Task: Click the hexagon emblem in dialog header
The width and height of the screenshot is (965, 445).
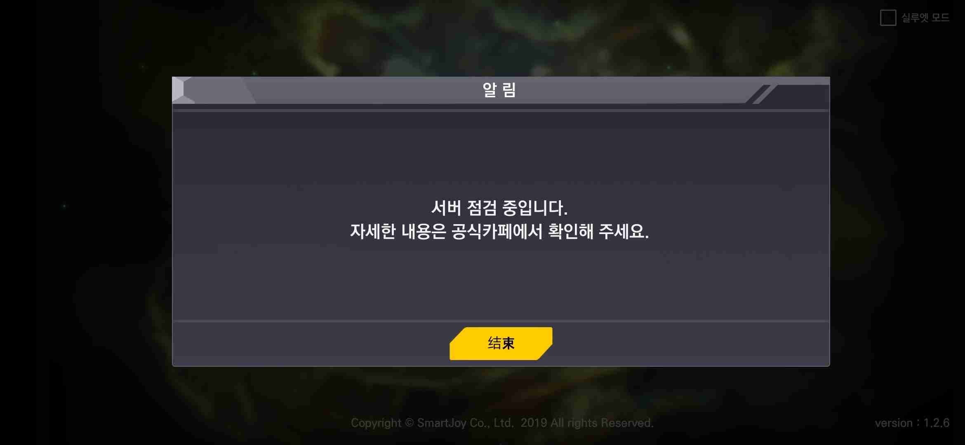Action: pos(181,90)
